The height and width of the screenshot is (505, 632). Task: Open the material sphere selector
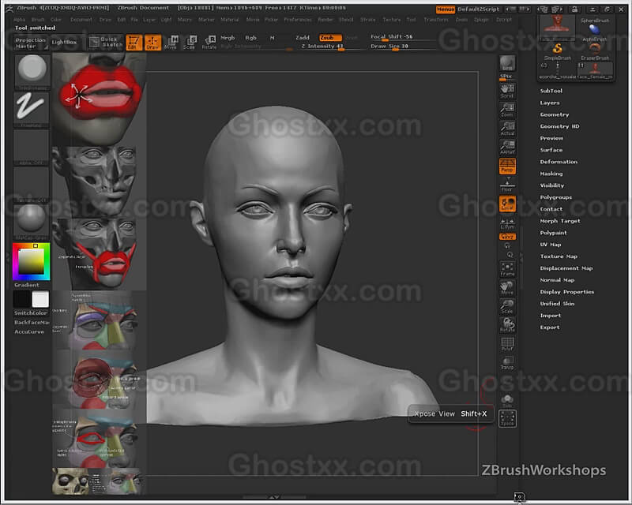tap(31, 222)
